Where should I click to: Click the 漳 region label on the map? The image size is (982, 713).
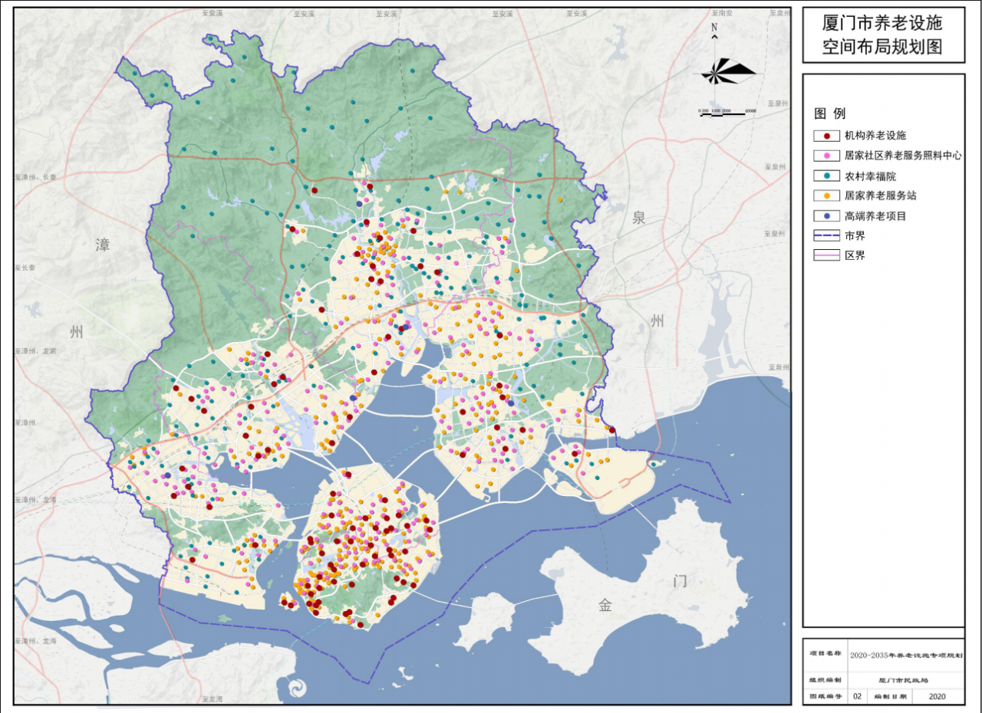102,245
